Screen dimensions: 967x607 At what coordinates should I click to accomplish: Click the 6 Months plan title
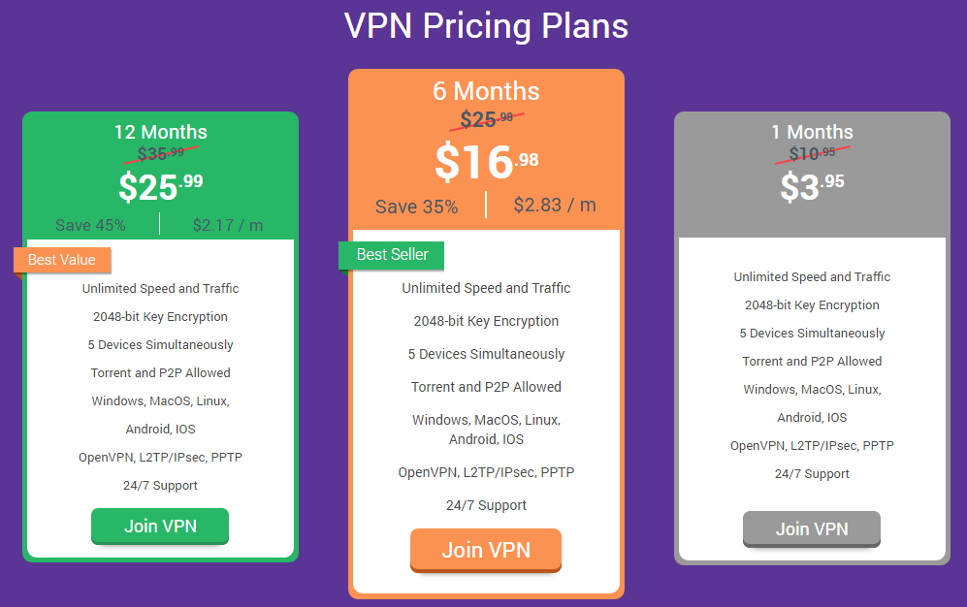pos(486,91)
